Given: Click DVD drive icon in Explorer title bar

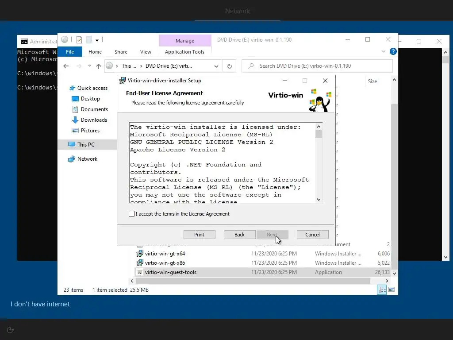Looking at the screenshot, I should click(65, 39).
